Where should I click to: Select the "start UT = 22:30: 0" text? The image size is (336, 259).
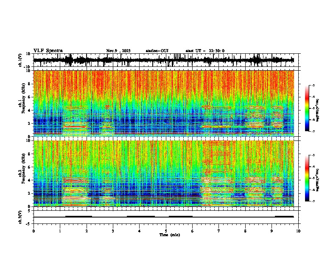205,51
